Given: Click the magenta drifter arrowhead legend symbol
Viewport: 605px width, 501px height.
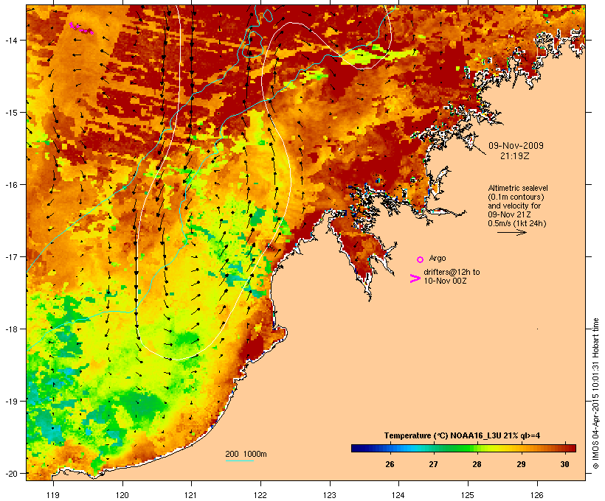Looking at the screenshot, I should tap(415, 278).
